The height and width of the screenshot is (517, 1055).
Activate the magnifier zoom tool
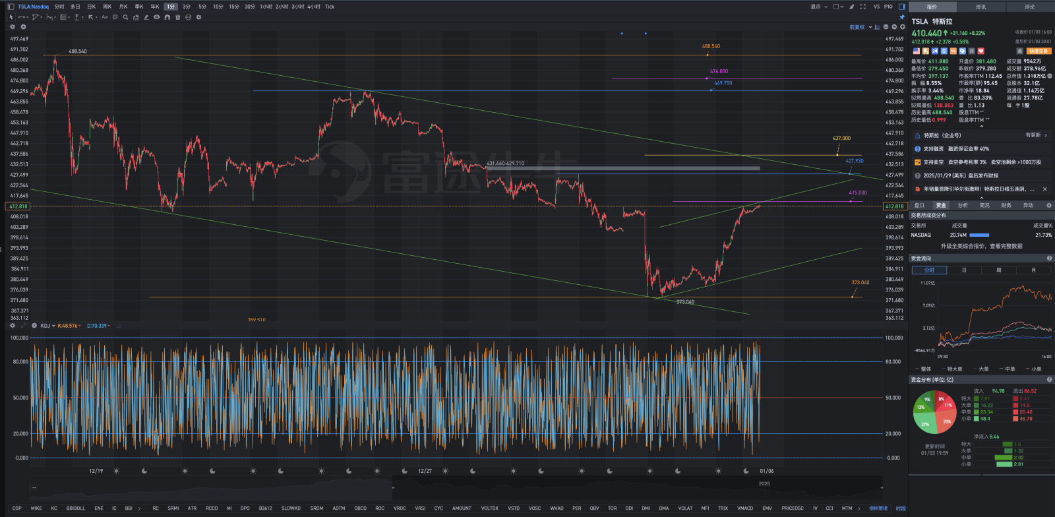[125, 17]
